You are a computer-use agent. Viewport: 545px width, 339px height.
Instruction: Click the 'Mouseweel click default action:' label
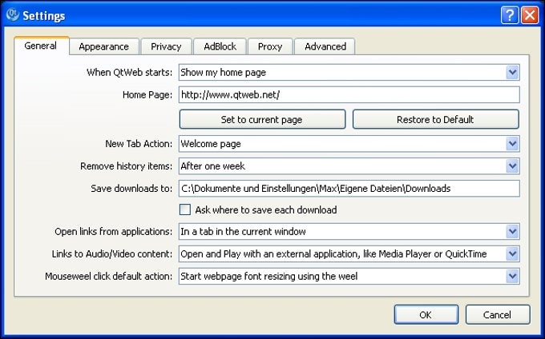pyautogui.click(x=108, y=277)
